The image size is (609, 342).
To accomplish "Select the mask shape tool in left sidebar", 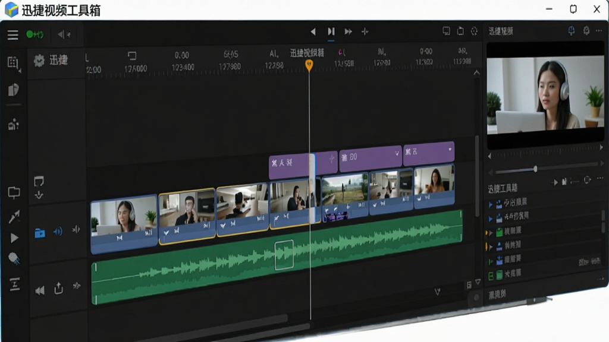I will (14, 90).
